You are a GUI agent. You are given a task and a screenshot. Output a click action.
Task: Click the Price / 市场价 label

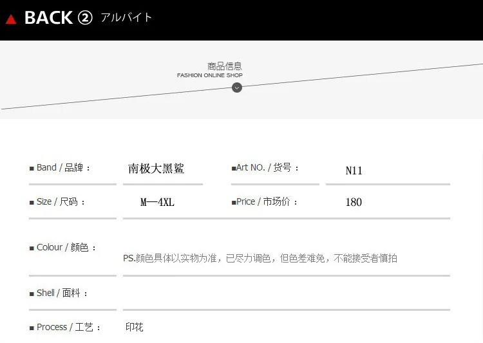tap(264, 201)
